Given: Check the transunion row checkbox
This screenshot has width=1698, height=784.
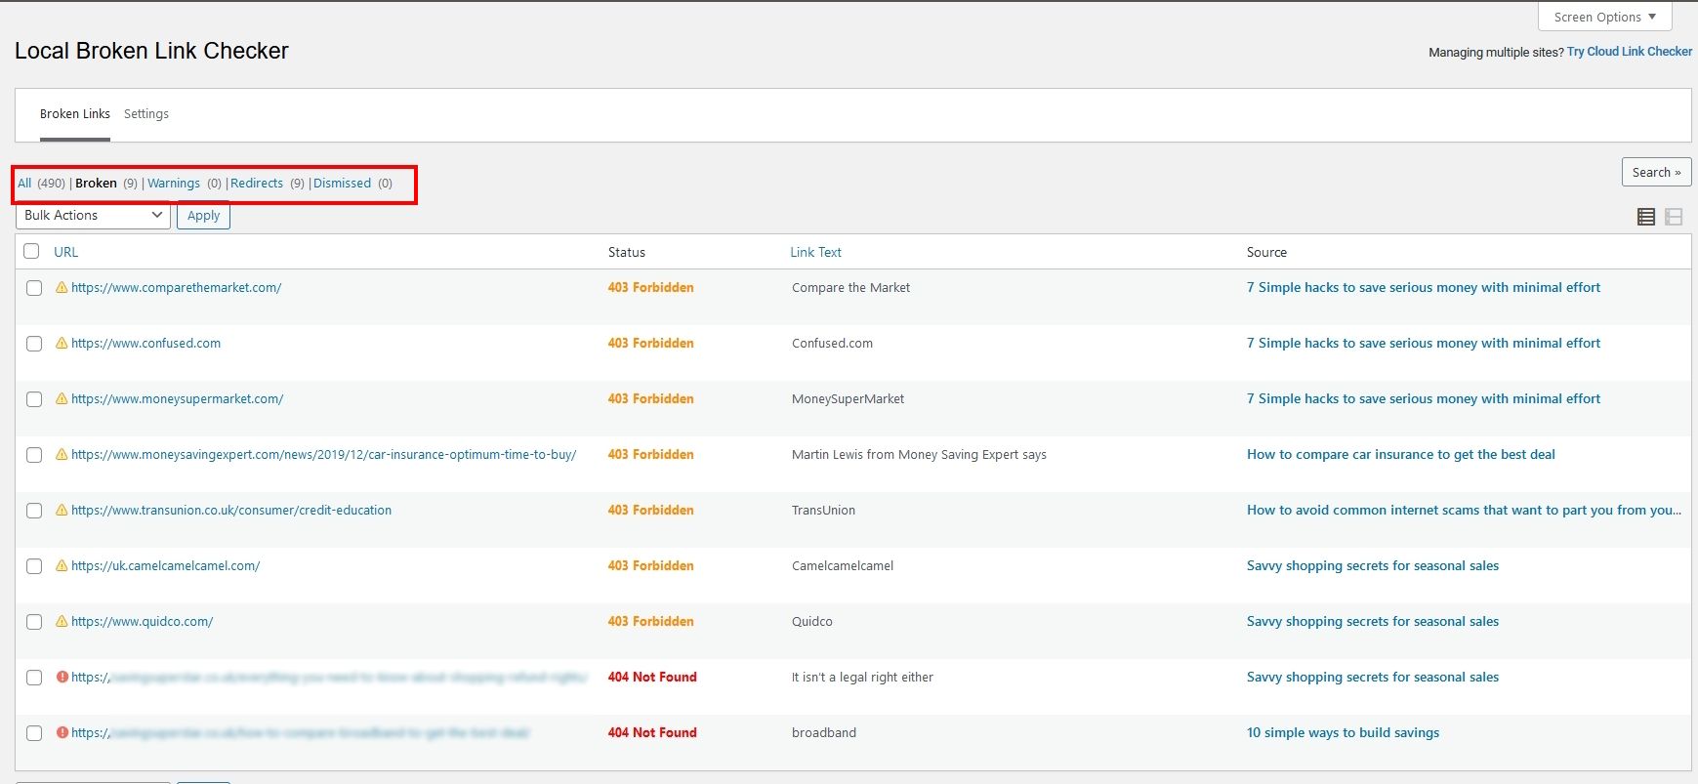Looking at the screenshot, I should point(34,511).
